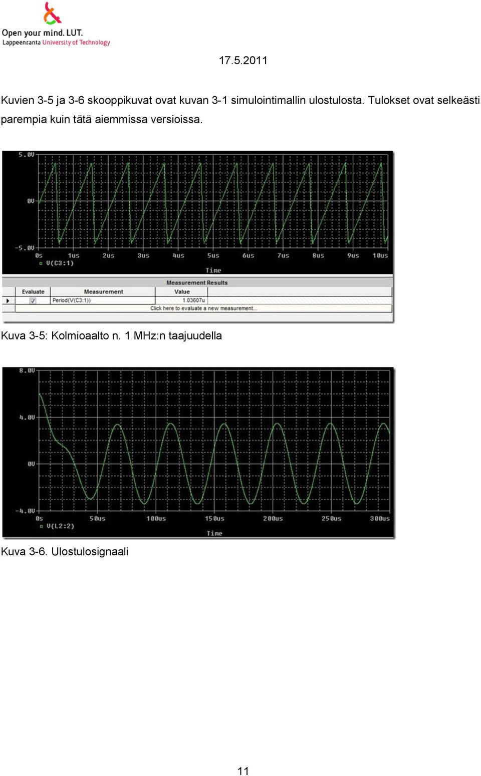Screen dimensions: 481x776
Task: Click the Evaluate column header
Action: tap(33, 292)
